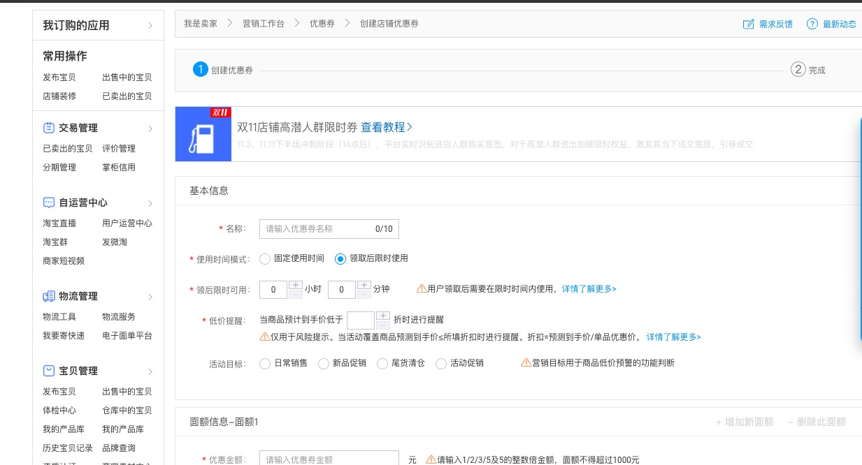
Task: Click the 名称 coupon name input
Action: coord(329,228)
